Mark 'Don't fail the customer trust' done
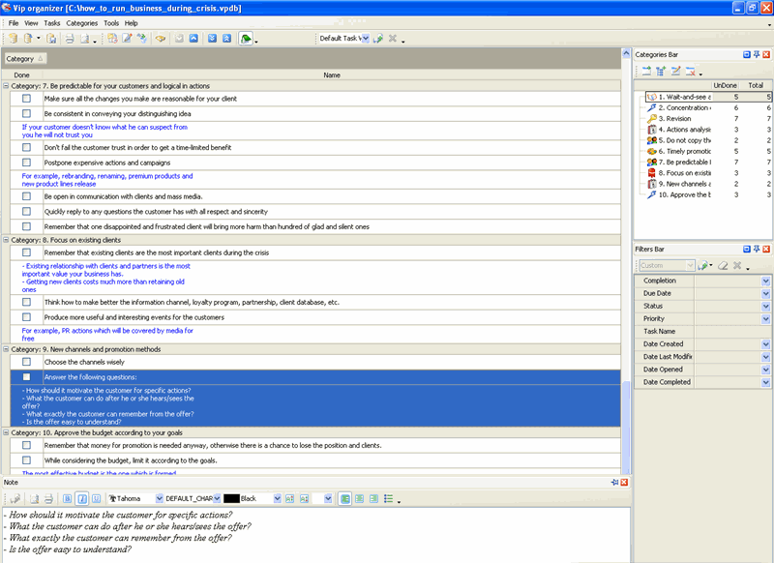This screenshot has width=774, height=563. 27,148
